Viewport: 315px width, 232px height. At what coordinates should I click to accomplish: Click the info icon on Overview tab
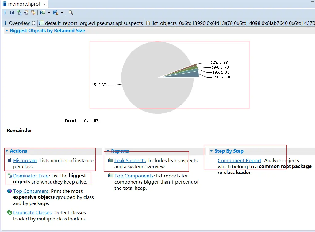coord(5,23)
